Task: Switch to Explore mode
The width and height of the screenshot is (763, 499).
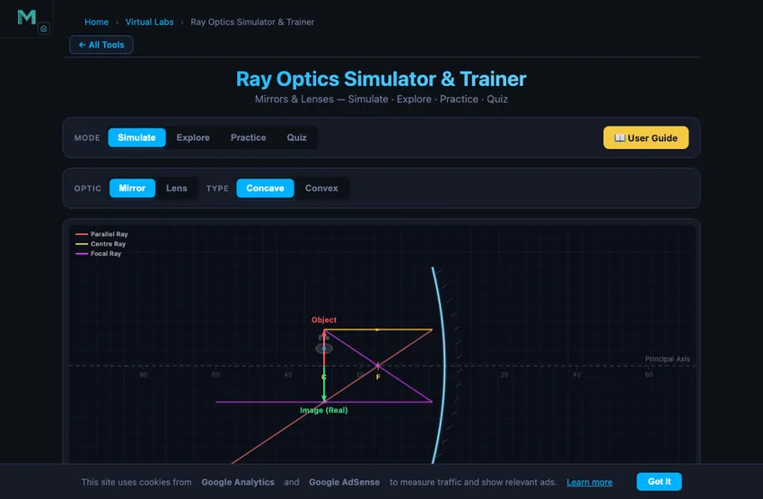Action: (193, 137)
